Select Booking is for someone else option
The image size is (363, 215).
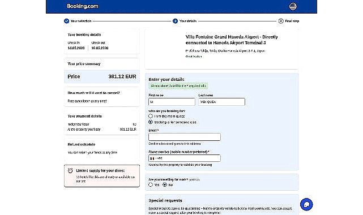click(151, 122)
